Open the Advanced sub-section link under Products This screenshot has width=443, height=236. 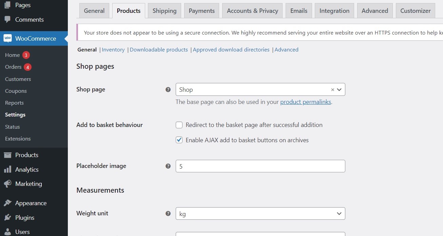[x=287, y=50]
